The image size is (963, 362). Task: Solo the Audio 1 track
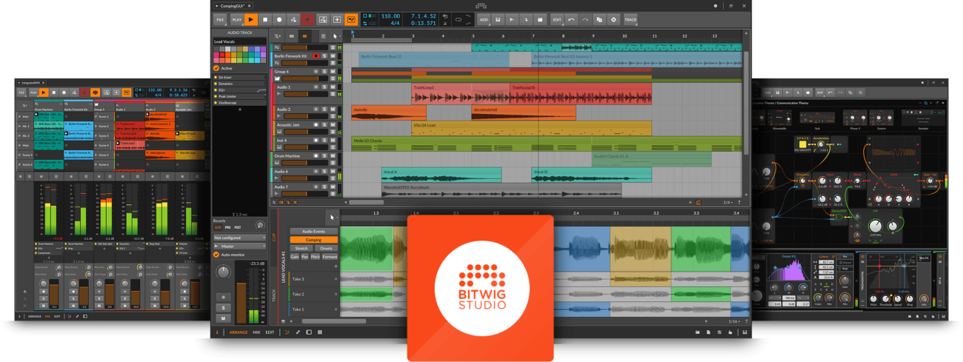point(324,87)
